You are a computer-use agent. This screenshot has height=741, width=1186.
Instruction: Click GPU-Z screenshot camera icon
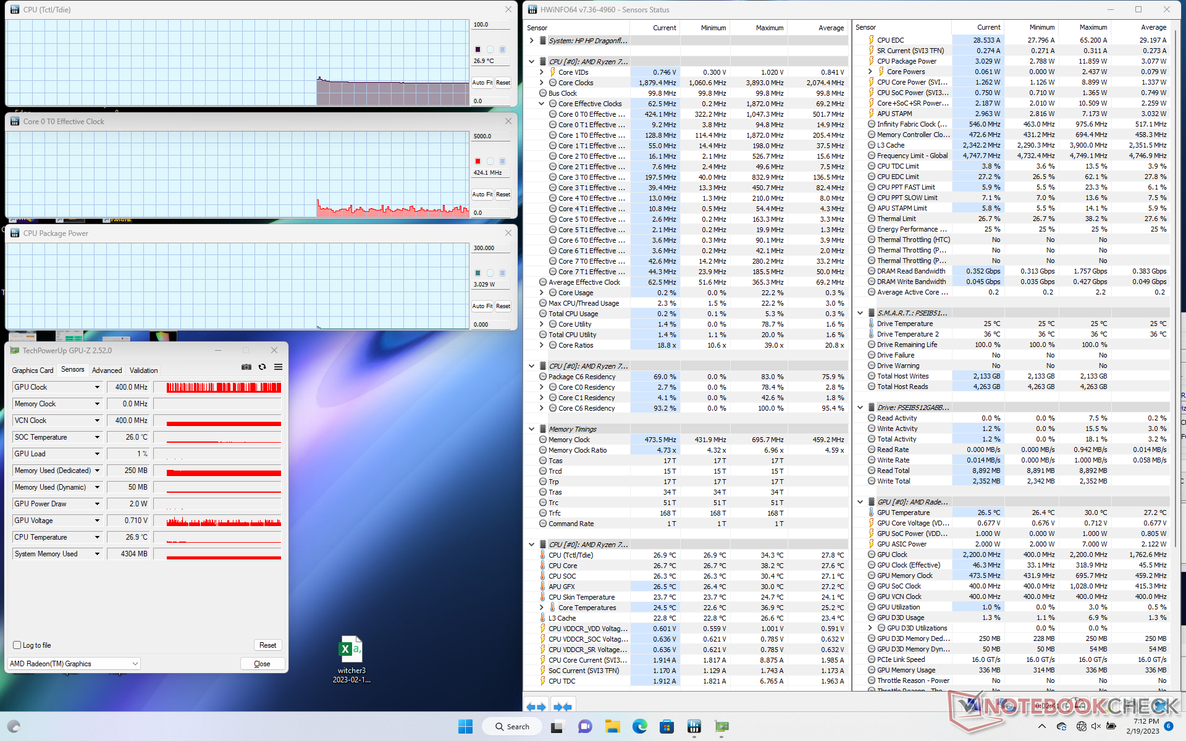click(246, 367)
